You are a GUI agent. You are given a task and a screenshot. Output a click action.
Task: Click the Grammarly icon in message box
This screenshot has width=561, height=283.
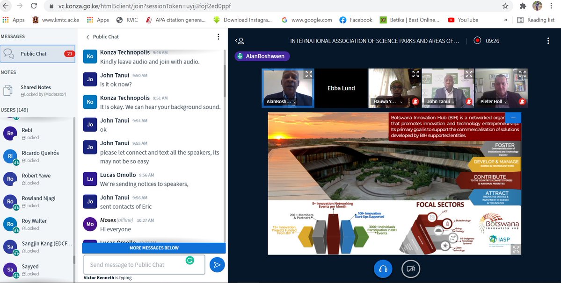point(190,261)
